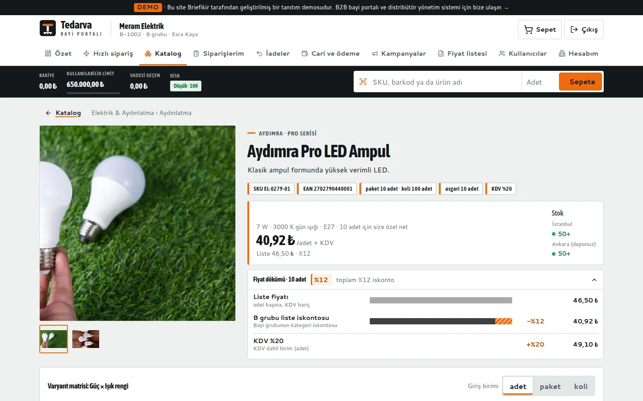Click the asgari 10 adet tag
Image resolution: width=643 pixels, height=401 pixels.
click(461, 189)
